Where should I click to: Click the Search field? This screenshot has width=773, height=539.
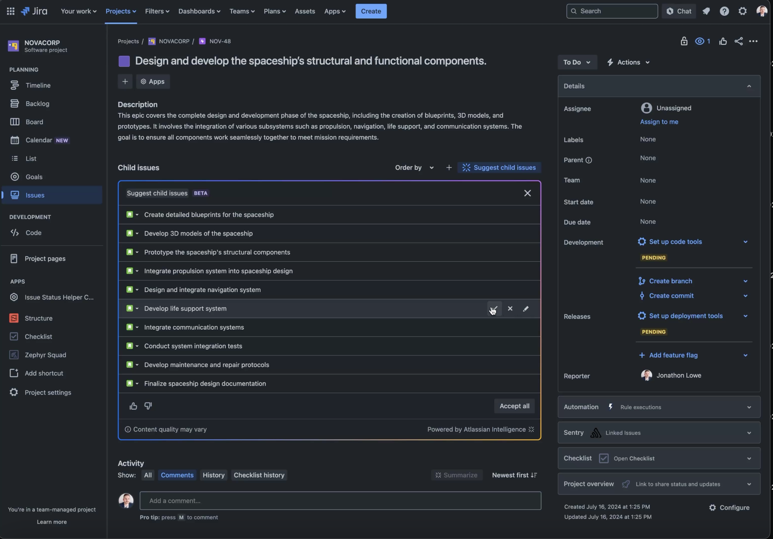tap(612, 11)
